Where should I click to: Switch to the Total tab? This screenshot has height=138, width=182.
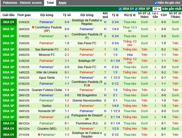(x=50, y=3)
